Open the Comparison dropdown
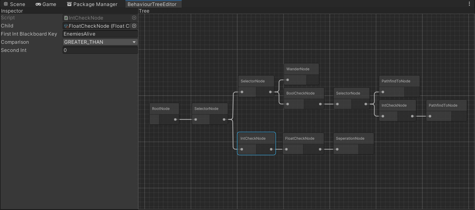 100,42
